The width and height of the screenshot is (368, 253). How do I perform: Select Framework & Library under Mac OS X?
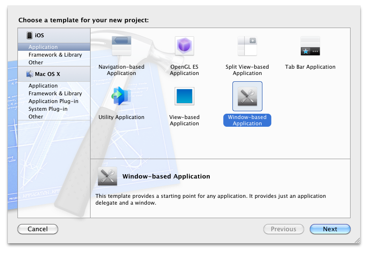tap(54, 93)
